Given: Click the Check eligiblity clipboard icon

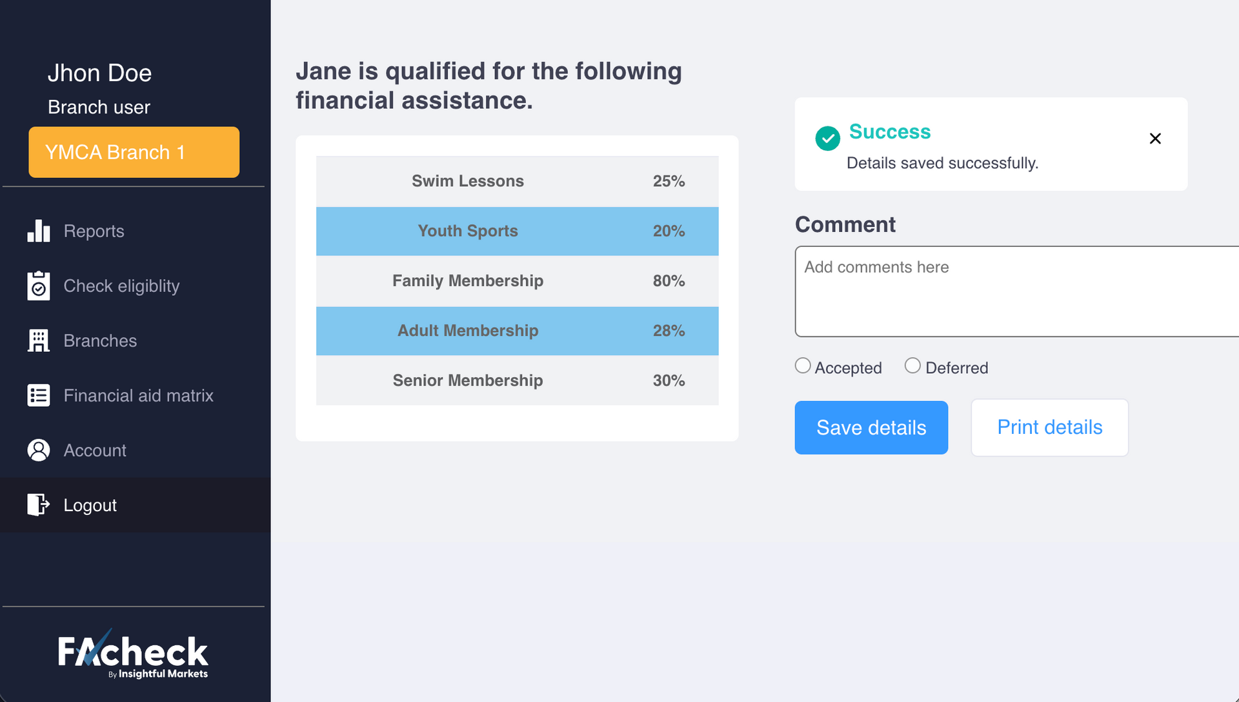Looking at the screenshot, I should coord(39,286).
